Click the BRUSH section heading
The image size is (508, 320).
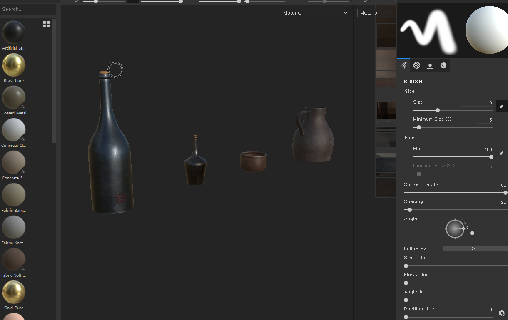point(413,82)
